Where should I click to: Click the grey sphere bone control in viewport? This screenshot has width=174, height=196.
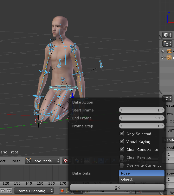point(63,79)
